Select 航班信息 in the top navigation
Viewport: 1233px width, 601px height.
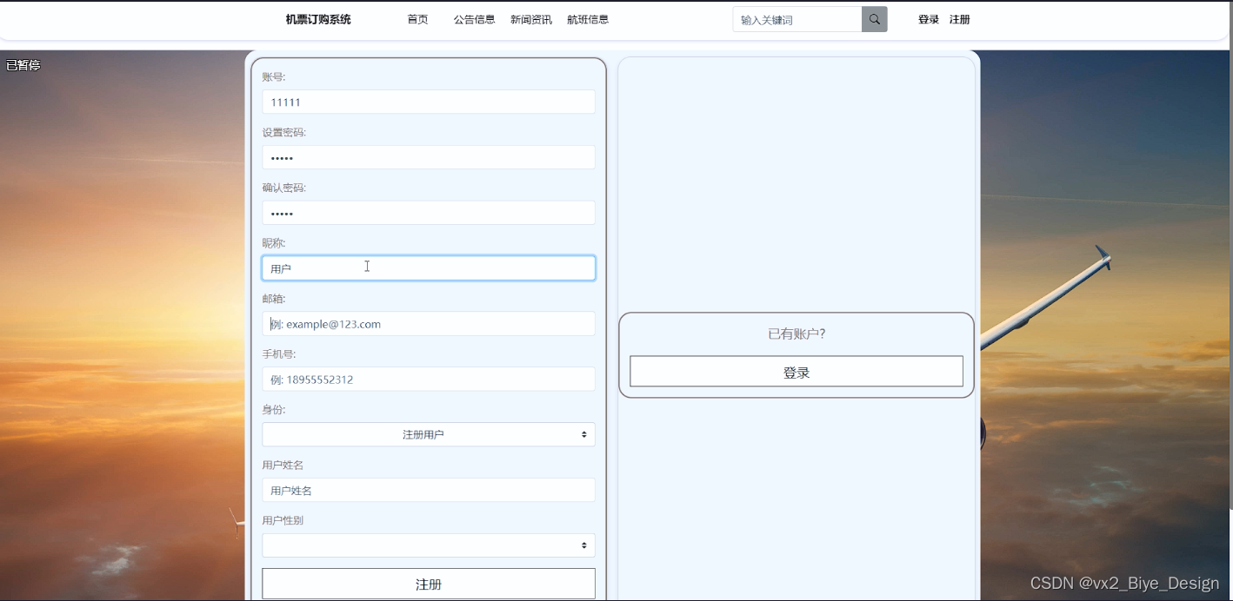pos(588,19)
